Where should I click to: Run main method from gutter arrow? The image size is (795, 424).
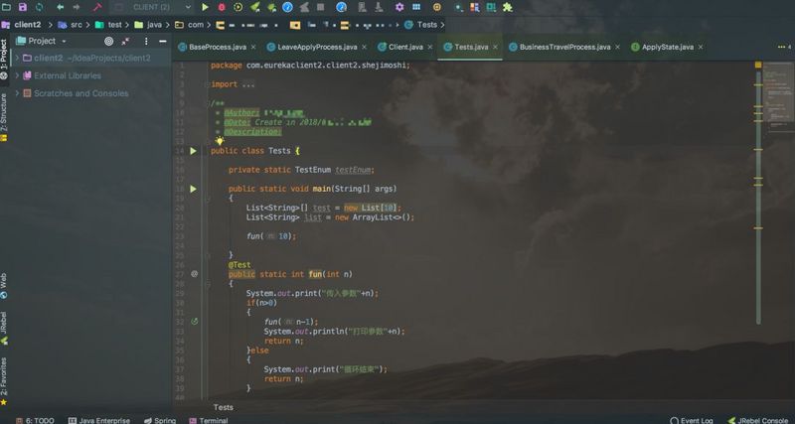193,189
